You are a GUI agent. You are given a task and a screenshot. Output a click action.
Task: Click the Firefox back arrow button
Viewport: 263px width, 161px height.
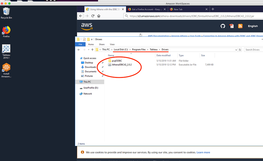point(81,16)
